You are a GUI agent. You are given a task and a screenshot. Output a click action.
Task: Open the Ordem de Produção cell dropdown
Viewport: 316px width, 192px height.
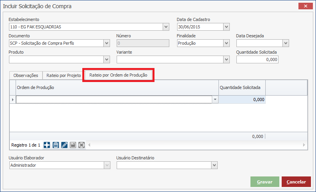click(x=215, y=100)
